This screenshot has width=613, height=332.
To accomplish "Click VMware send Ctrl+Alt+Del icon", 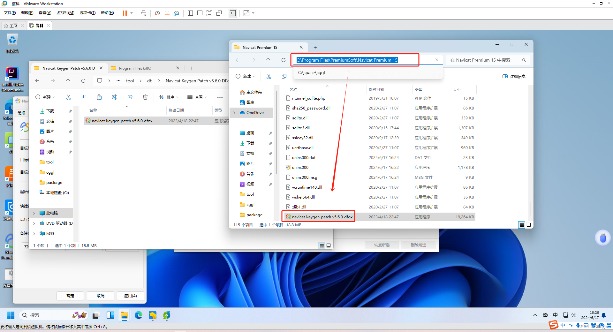I will pos(144,13).
